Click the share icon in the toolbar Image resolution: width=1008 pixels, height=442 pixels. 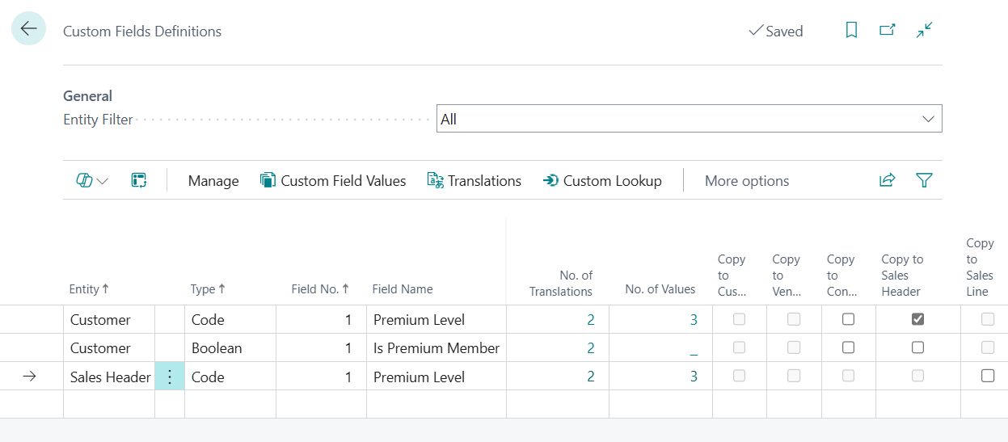pyautogui.click(x=888, y=180)
